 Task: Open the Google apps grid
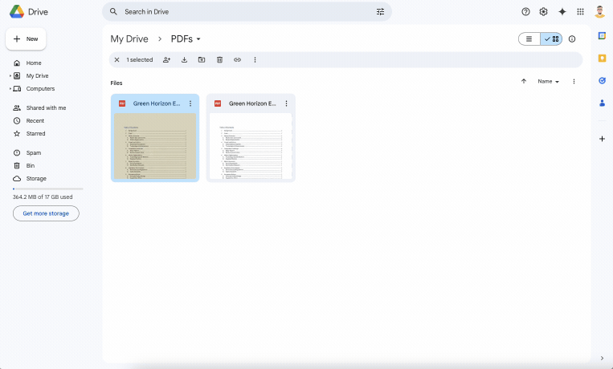[580, 12]
